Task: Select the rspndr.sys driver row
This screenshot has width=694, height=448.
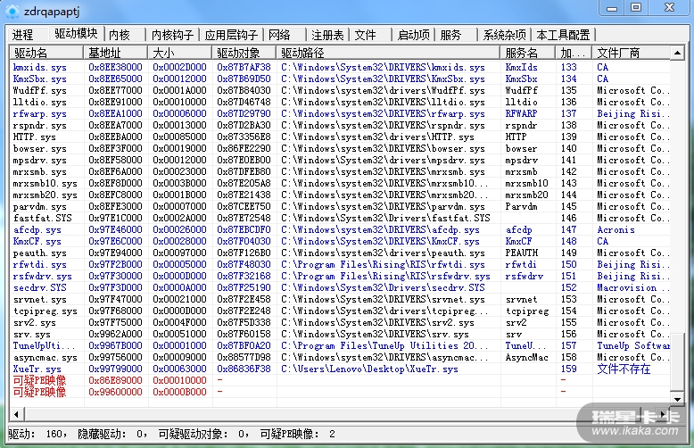Action: [x=340, y=125]
